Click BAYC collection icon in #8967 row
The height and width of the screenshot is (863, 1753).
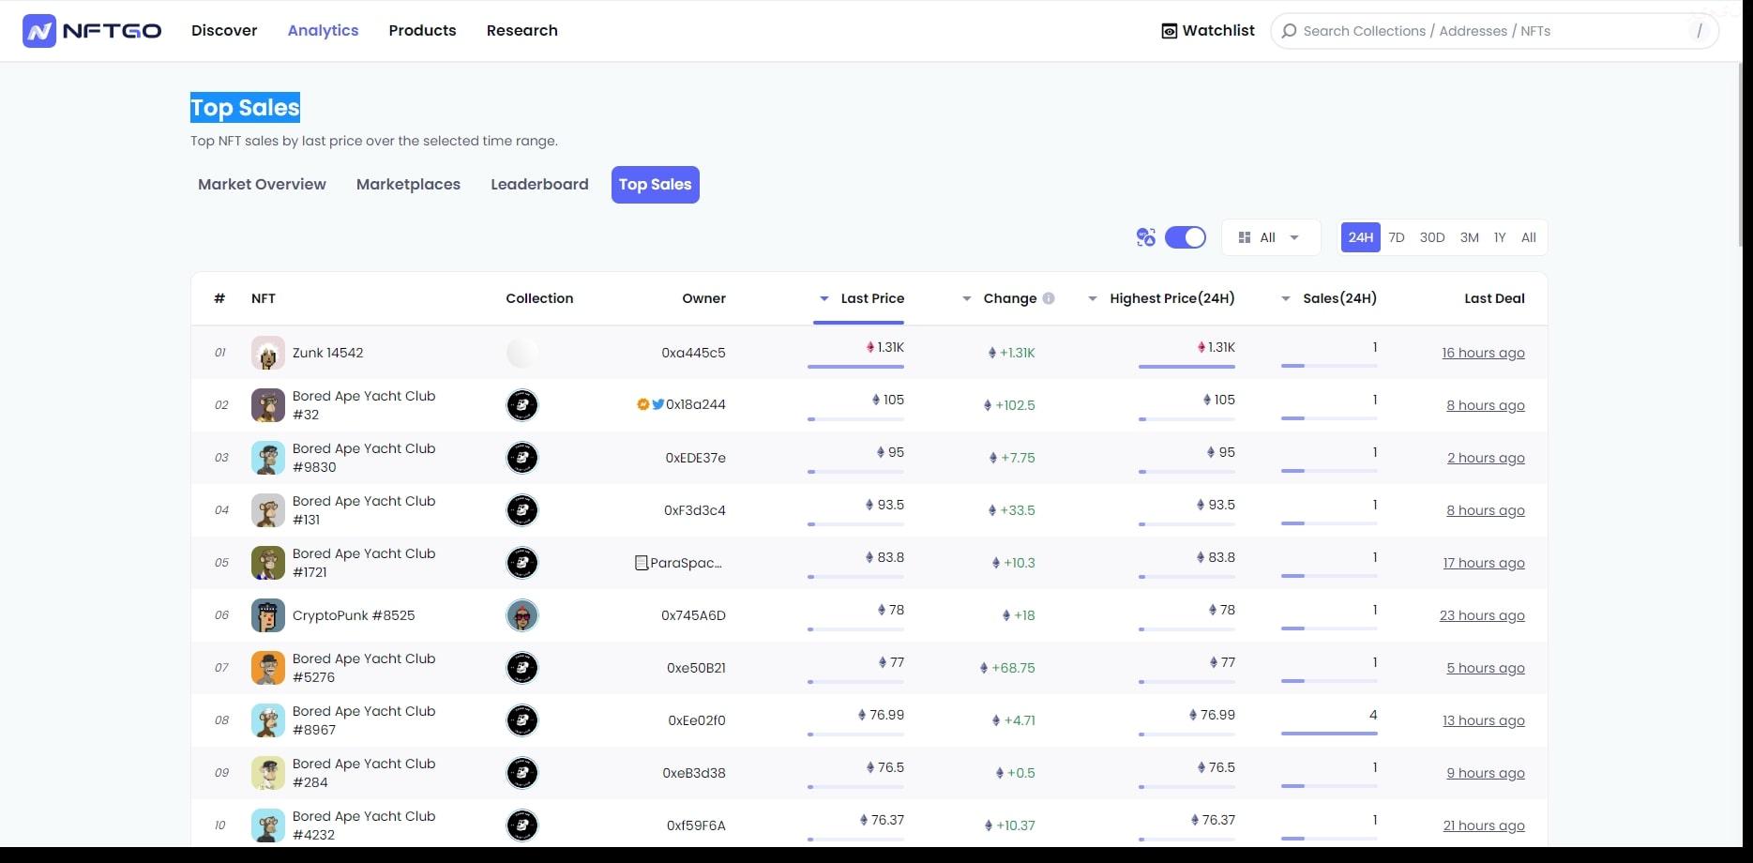click(x=522, y=720)
